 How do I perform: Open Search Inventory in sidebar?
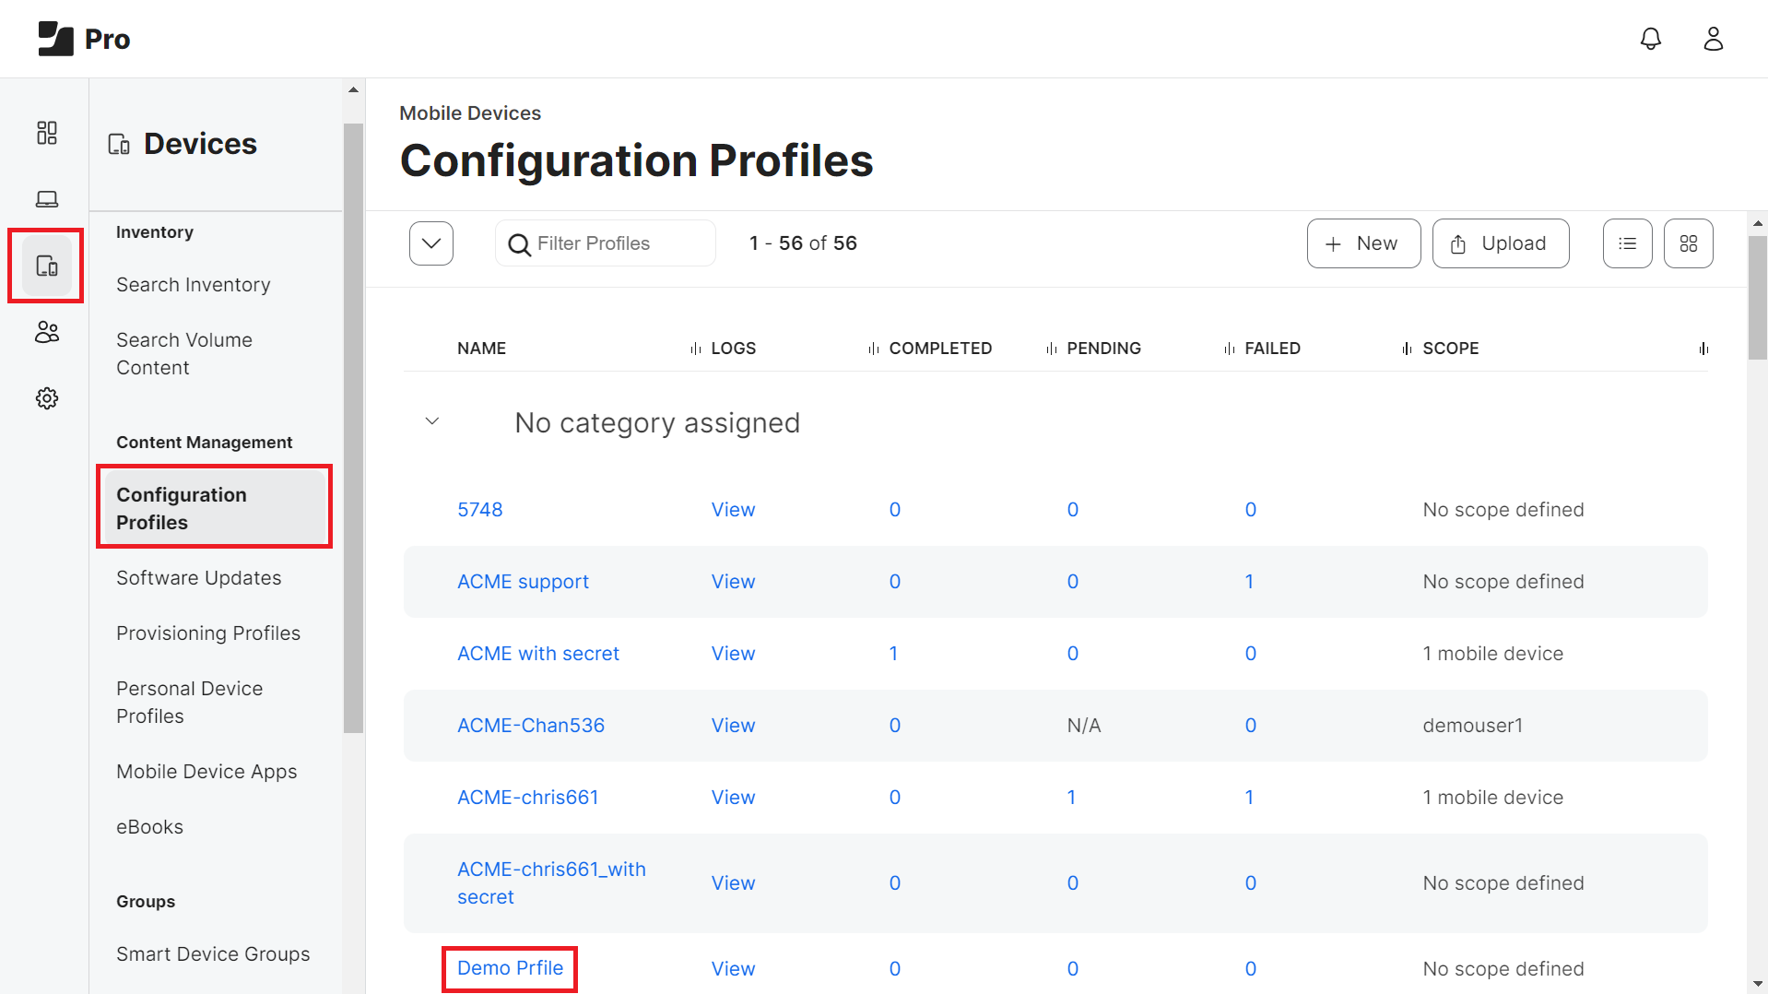[194, 285]
